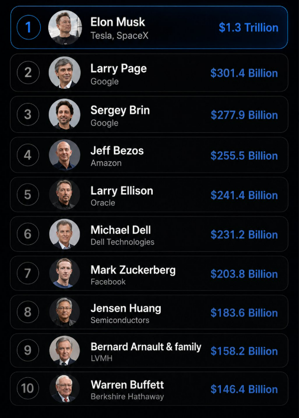
Task: Open Sergey Brin's profile picture
Action: [65, 114]
